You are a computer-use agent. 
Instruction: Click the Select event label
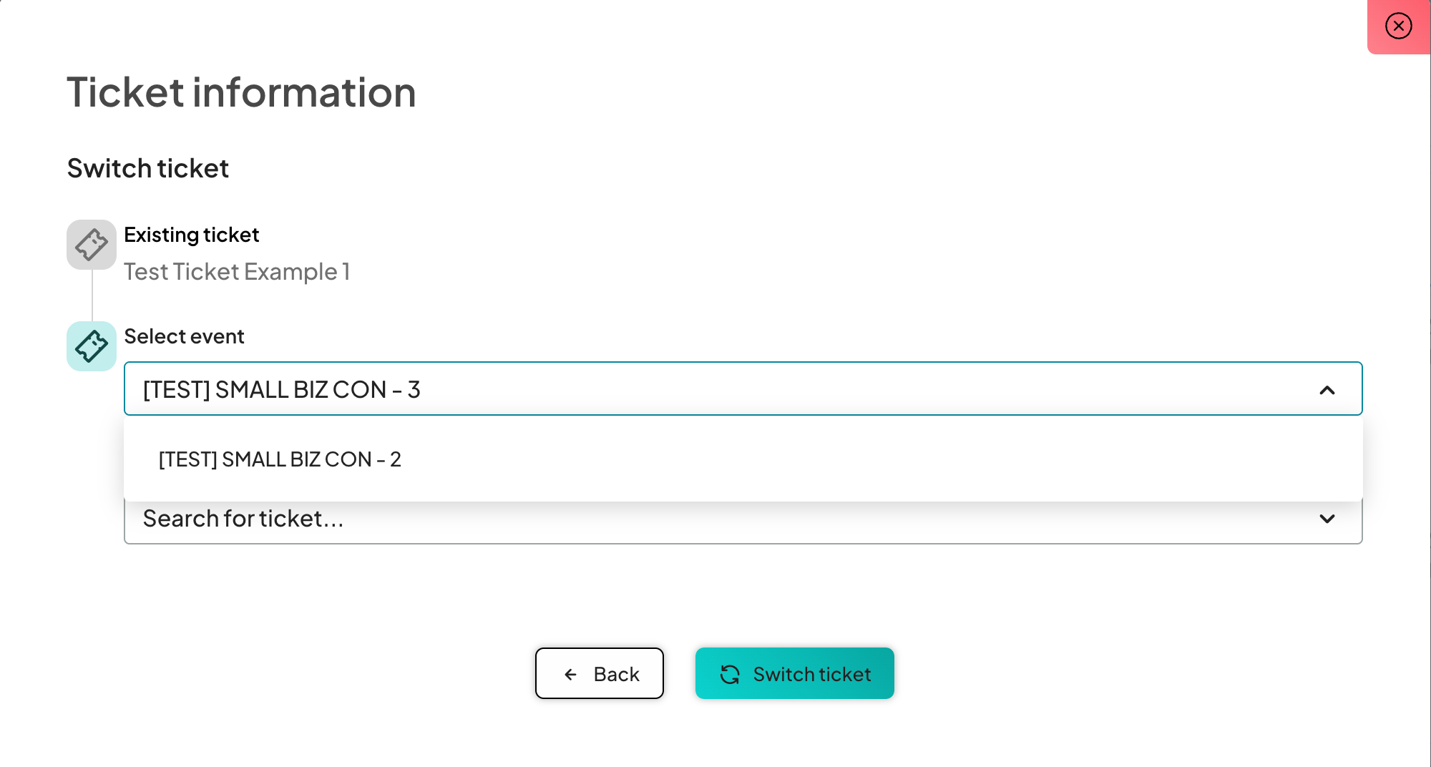[184, 336]
